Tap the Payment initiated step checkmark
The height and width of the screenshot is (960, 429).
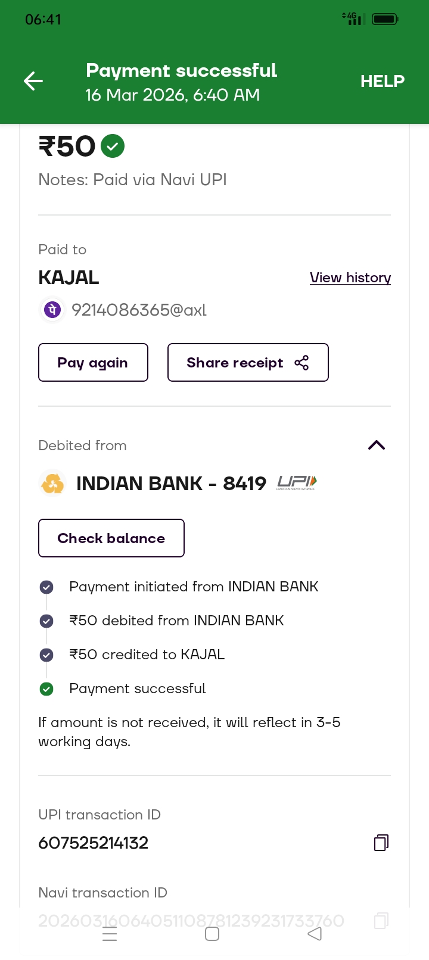[x=46, y=587]
